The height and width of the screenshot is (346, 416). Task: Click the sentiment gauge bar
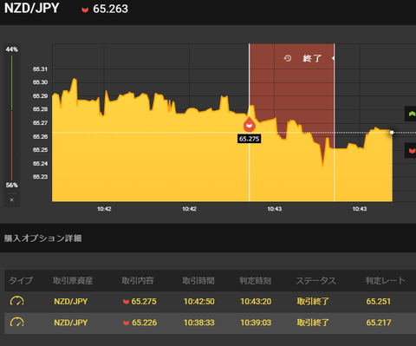11,117
